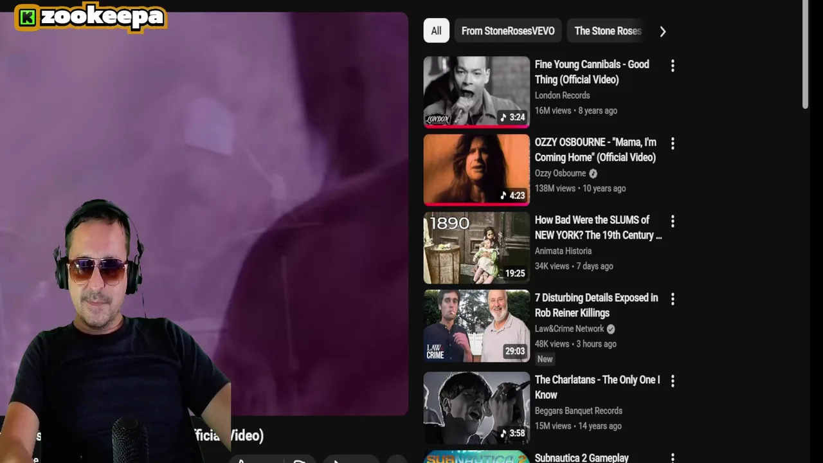Expand more filter chips with right chevron
The height and width of the screenshot is (463, 823).
(663, 31)
